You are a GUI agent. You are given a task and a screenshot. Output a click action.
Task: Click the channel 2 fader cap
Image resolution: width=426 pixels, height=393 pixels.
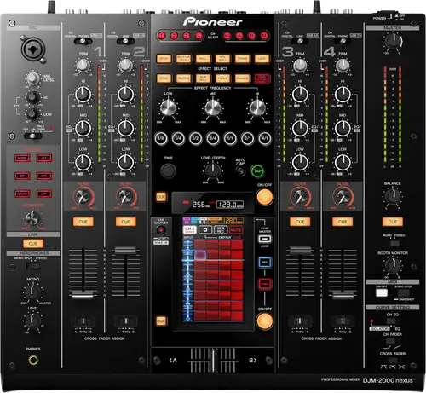(125, 251)
